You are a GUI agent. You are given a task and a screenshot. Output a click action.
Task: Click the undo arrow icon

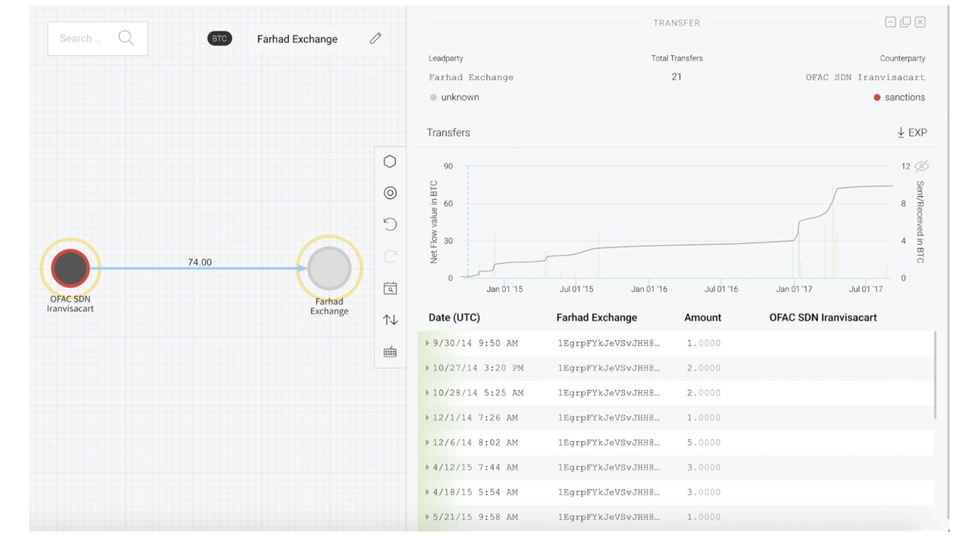tap(390, 224)
